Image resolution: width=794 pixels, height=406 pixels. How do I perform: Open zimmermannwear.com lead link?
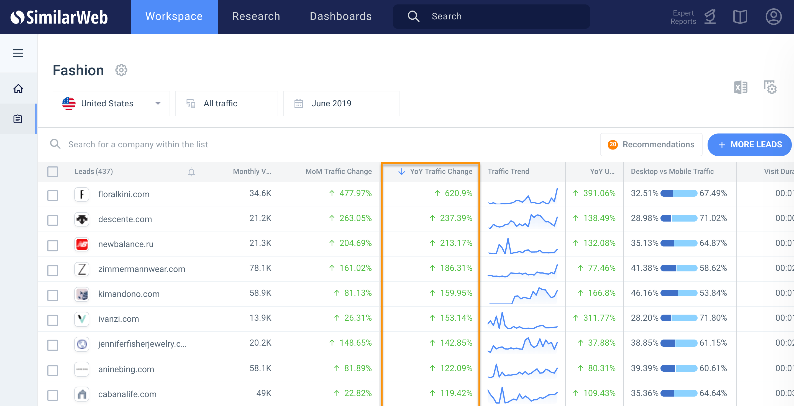pyautogui.click(x=142, y=269)
